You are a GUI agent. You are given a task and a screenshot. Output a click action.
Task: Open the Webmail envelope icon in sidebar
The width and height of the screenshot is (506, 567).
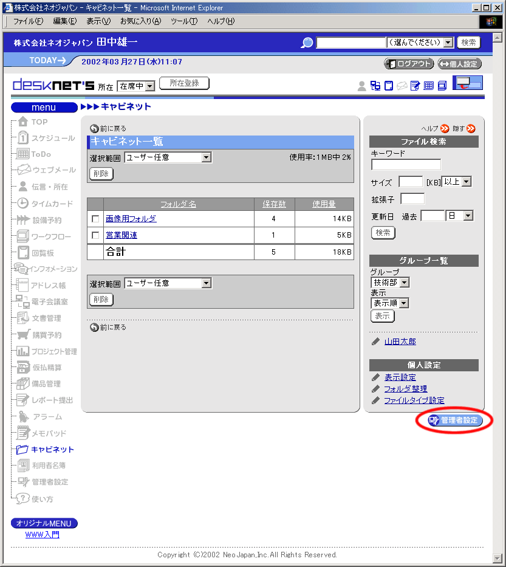pos(24,170)
